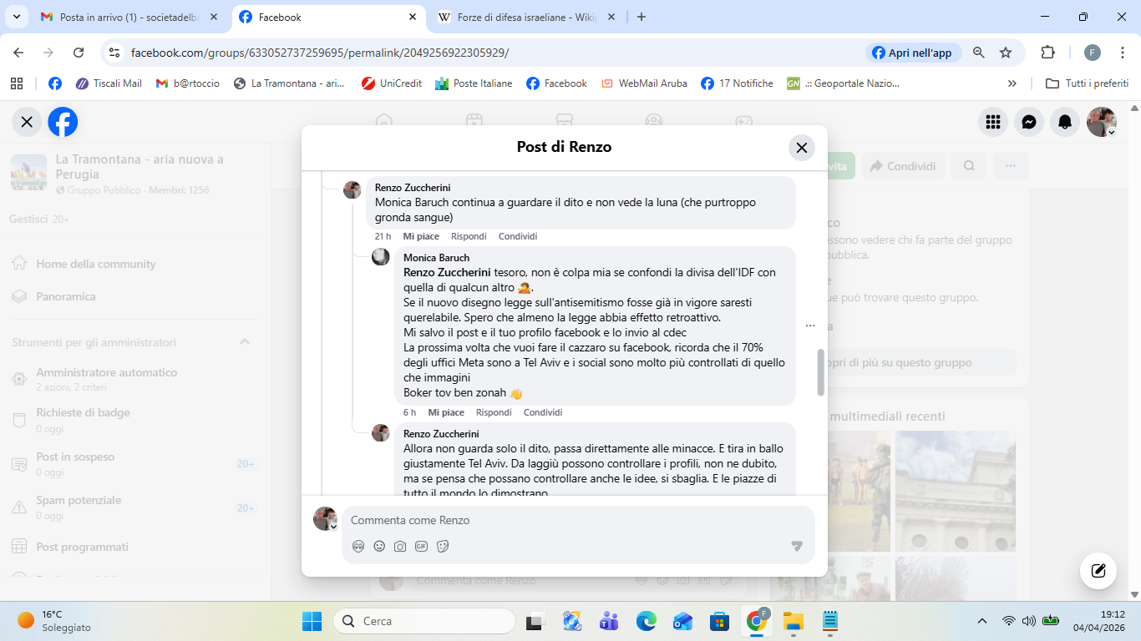Click the Apri nell'app button
The width and height of the screenshot is (1141, 641).
[x=912, y=53]
